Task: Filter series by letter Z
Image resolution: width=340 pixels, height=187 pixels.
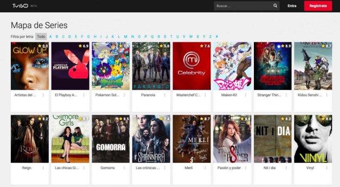Action: (x=210, y=37)
